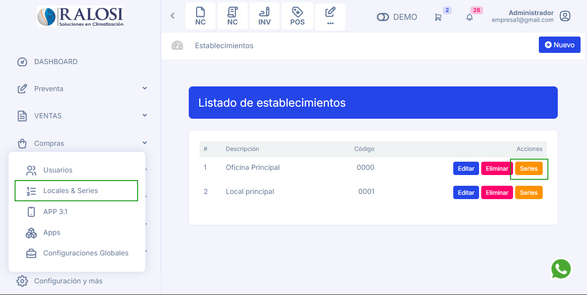
Task: Select the INV inventory icon
Action: point(264,15)
